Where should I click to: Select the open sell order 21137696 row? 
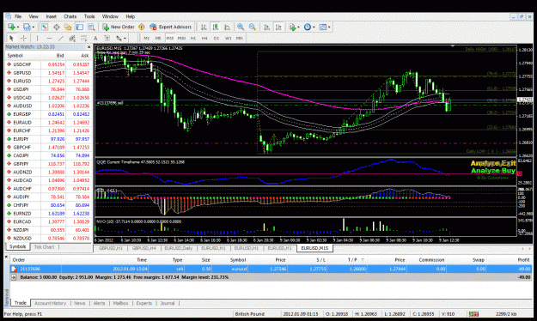[271, 269]
